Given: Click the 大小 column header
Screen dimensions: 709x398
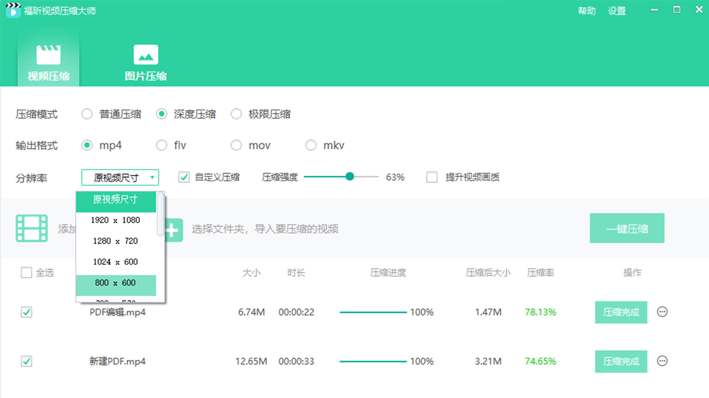Looking at the screenshot, I should pos(251,273).
